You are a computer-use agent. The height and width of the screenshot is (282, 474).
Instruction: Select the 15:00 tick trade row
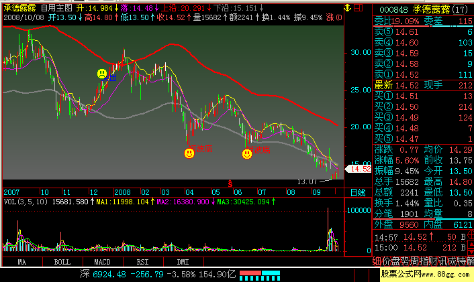(420, 248)
